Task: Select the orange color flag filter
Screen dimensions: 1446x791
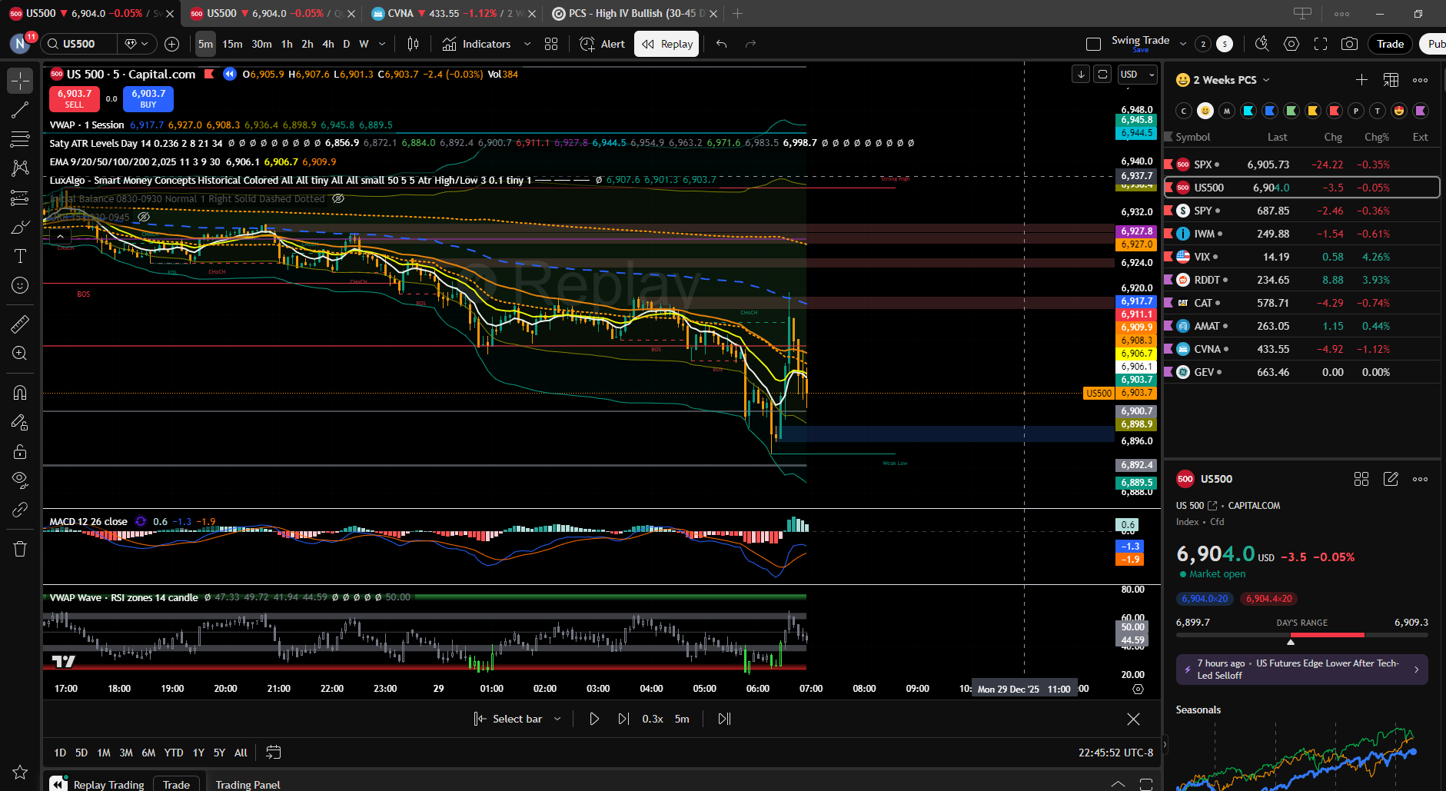Action: [1313, 111]
